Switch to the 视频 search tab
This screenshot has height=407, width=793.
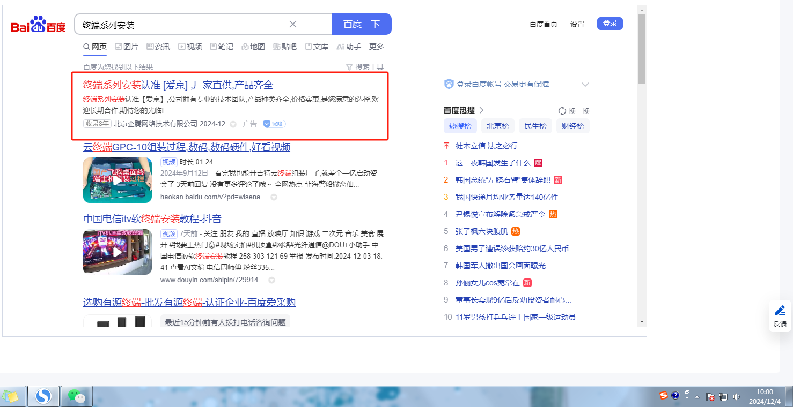[x=190, y=47]
